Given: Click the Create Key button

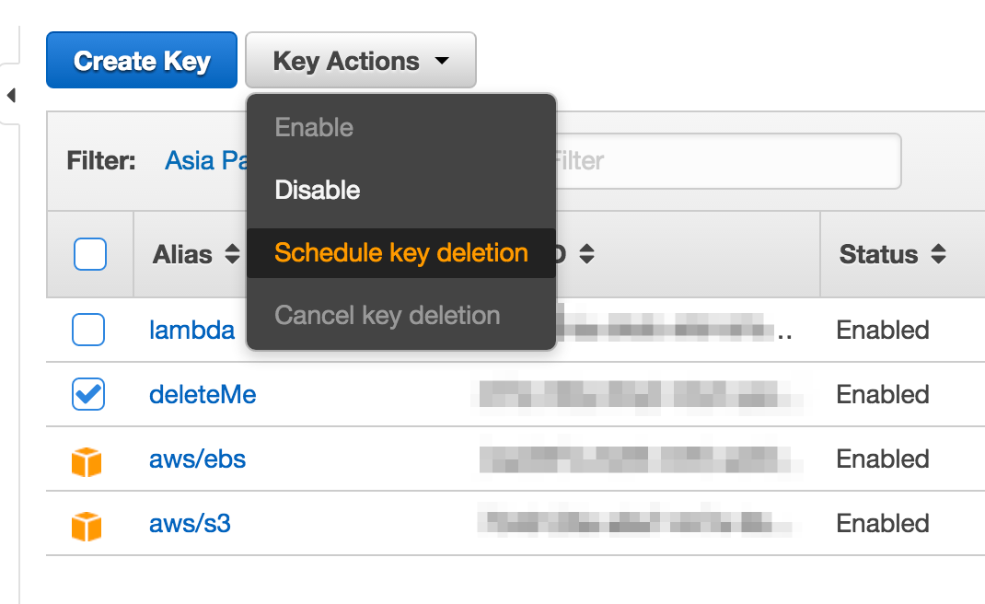Looking at the screenshot, I should (x=142, y=61).
